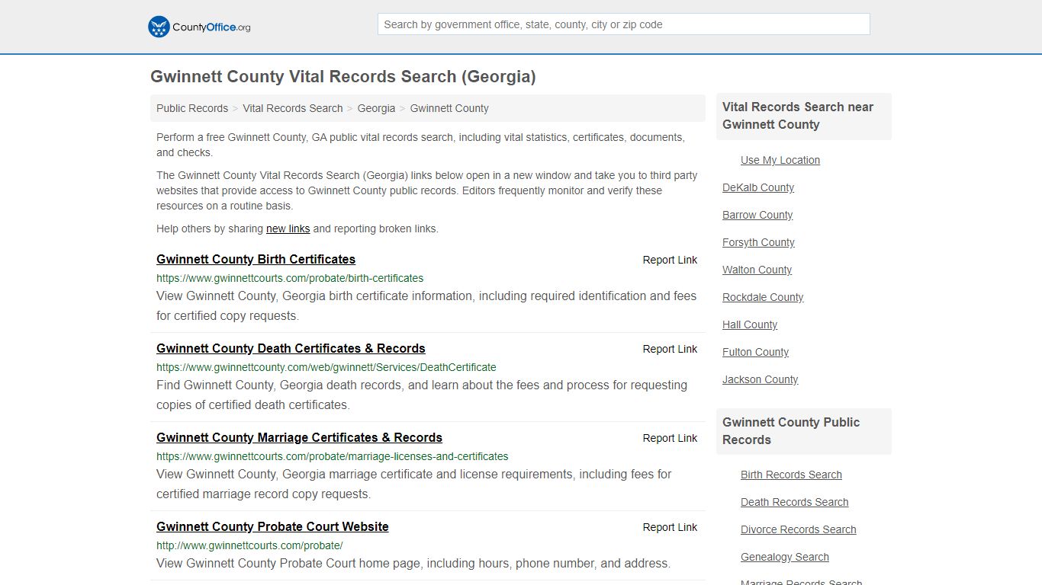
Task: Visit the DeathCertificate gwinnettcounty.com URL
Action: click(326, 367)
